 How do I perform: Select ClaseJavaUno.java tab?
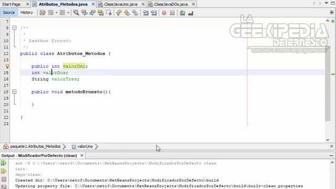tap(121, 4)
